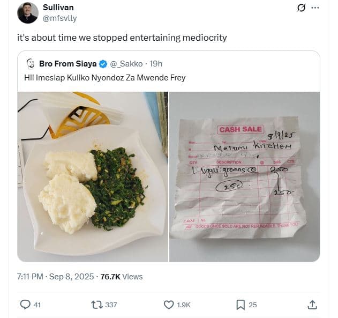Click Bro From Siaya's small avatar

31,64
